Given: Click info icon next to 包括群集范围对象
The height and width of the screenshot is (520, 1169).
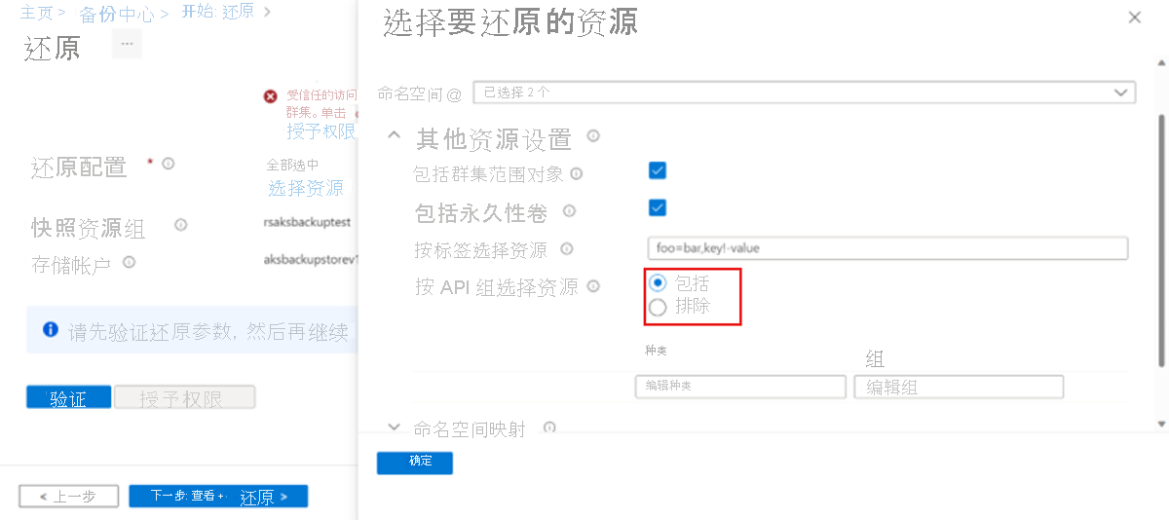Looking at the screenshot, I should 576,174.
